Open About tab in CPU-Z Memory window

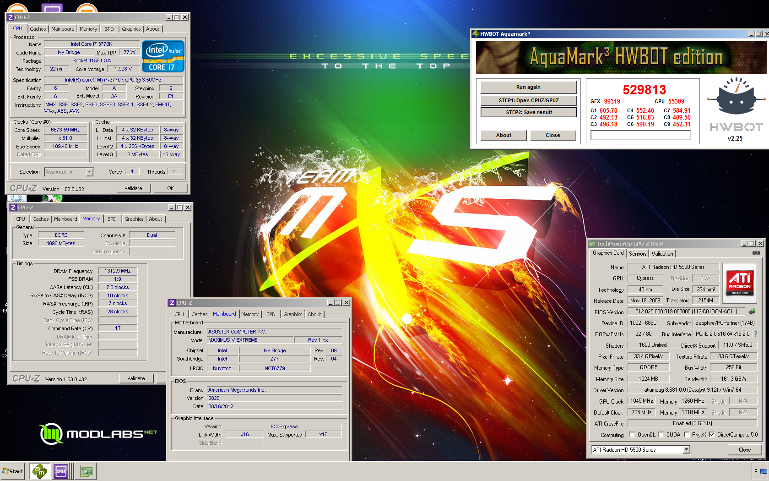click(x=156, y=219)
